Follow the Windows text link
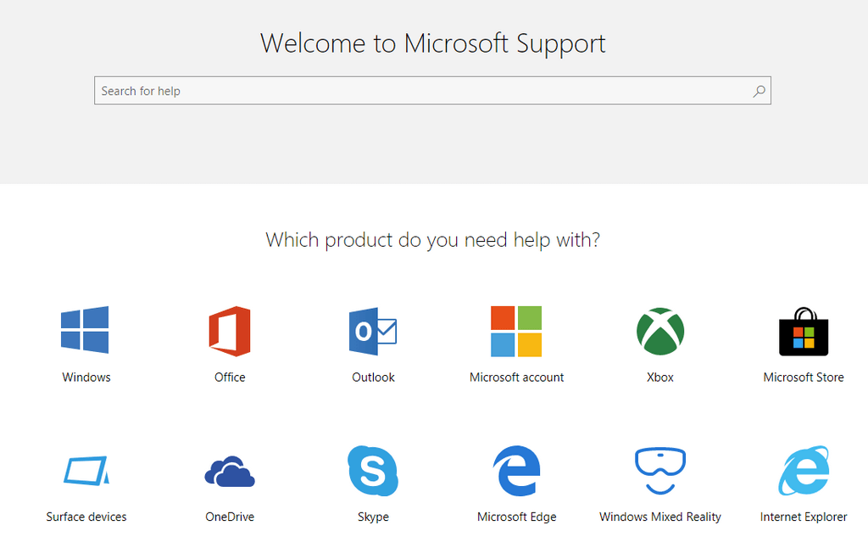 (86, 377)
